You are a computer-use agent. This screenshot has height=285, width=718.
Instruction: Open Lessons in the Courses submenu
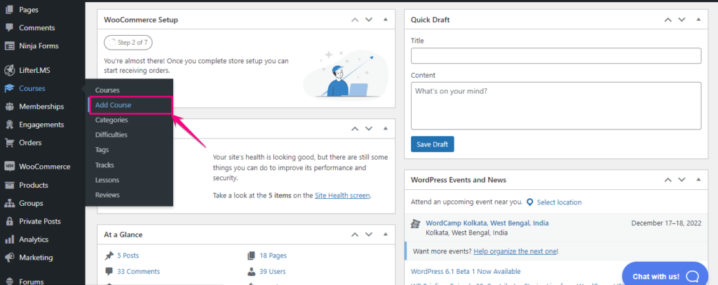[x=107, y=180]
